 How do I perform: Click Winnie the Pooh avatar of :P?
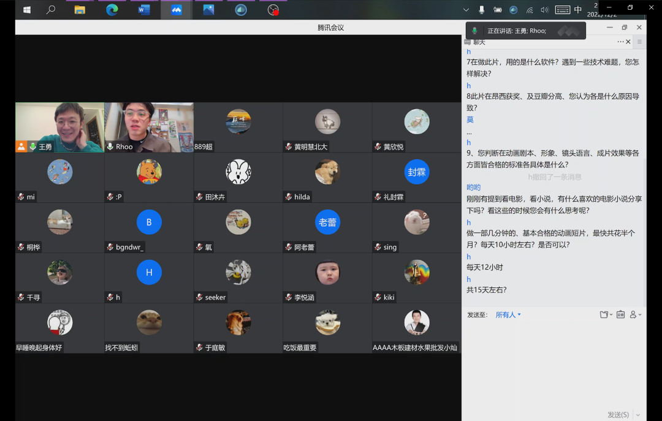point(149,172)
